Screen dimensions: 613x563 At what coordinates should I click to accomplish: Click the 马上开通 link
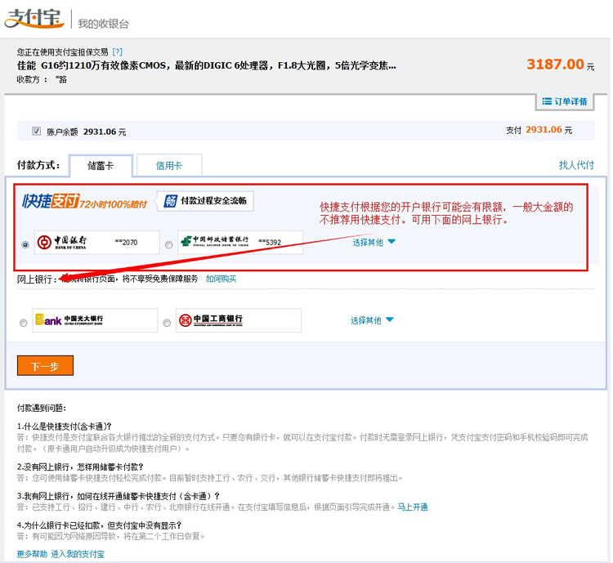pos(413,507)
